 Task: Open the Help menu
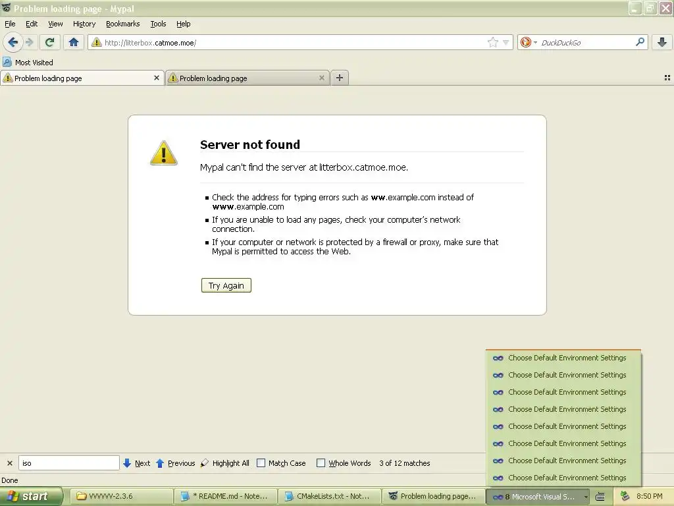click(x=184, y=24)
